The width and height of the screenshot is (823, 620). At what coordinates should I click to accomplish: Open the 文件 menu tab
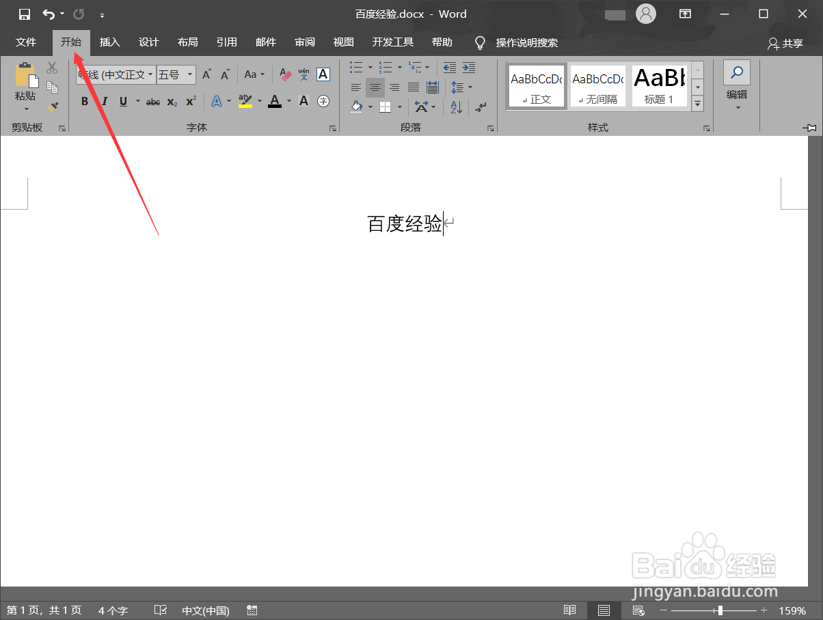26,42
